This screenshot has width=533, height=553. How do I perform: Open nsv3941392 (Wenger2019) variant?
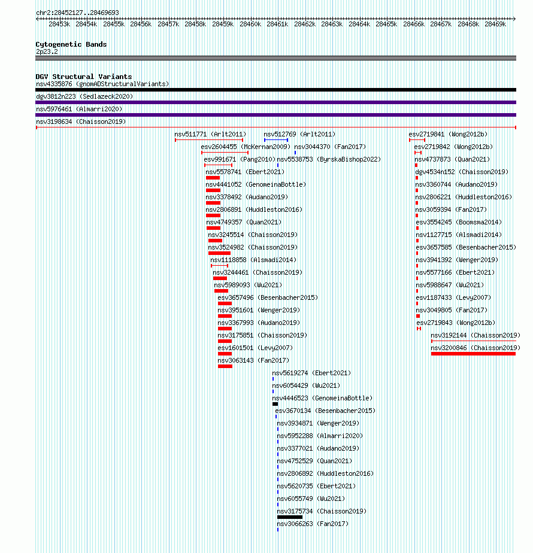(x=457, y=260)
